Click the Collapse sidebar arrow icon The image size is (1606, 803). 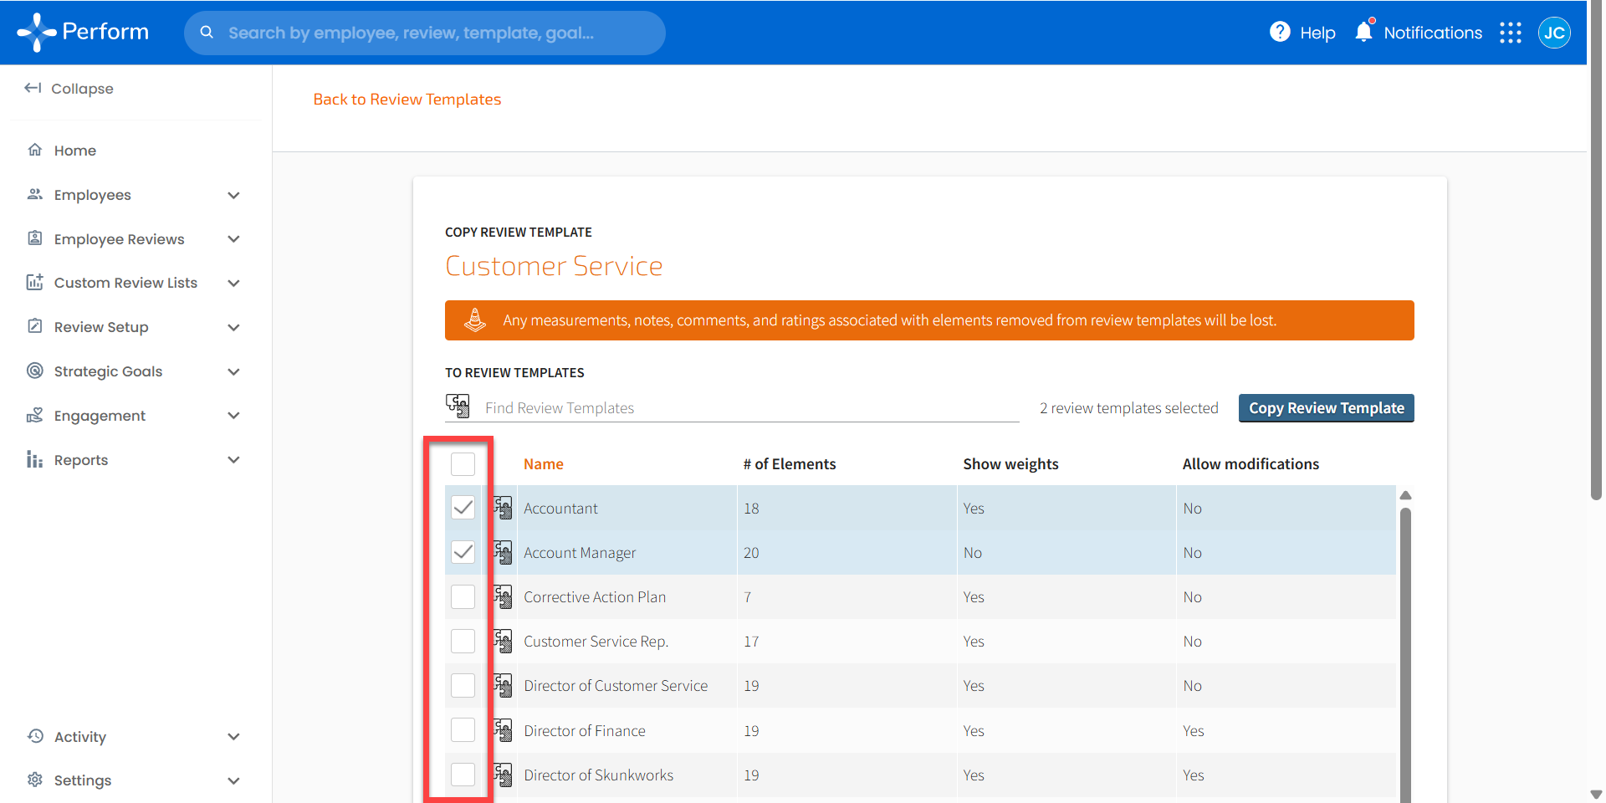click(x=33, y=88)
